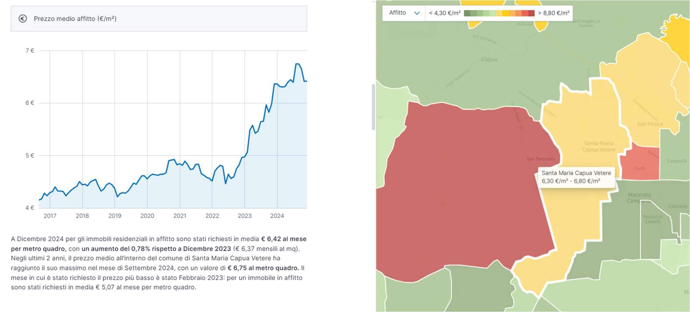This screenshot has width=690, height=312.
Task: Click the vertical scrollbar left of the map
Action: (x=373, y=106)
